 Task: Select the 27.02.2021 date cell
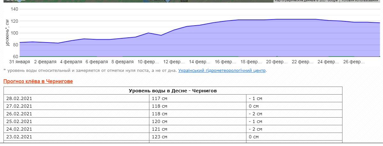(19, 106)
